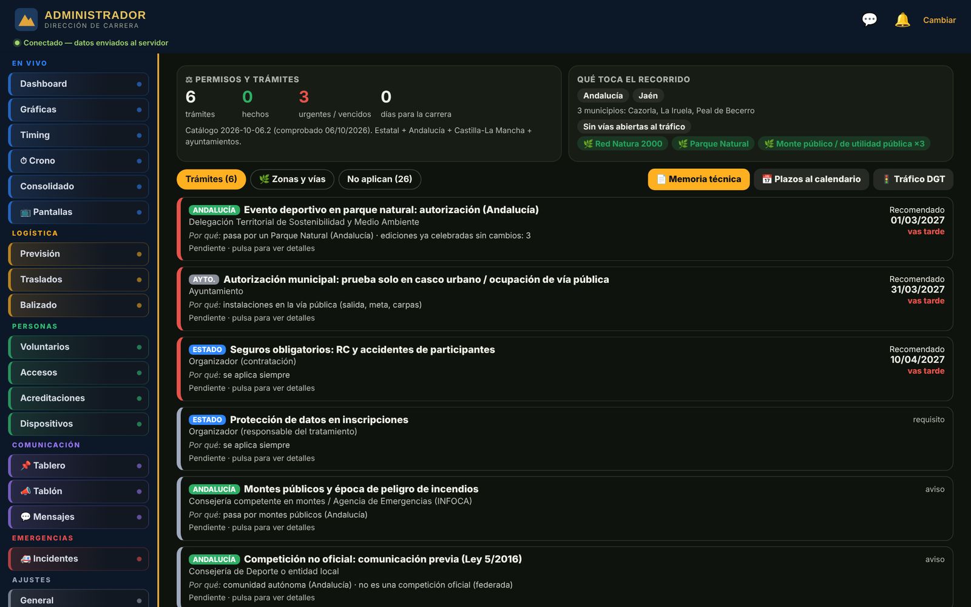This screenshot has height=607, width=971.
Task: Open Accesos section
Action: click(x=78, y=373)
